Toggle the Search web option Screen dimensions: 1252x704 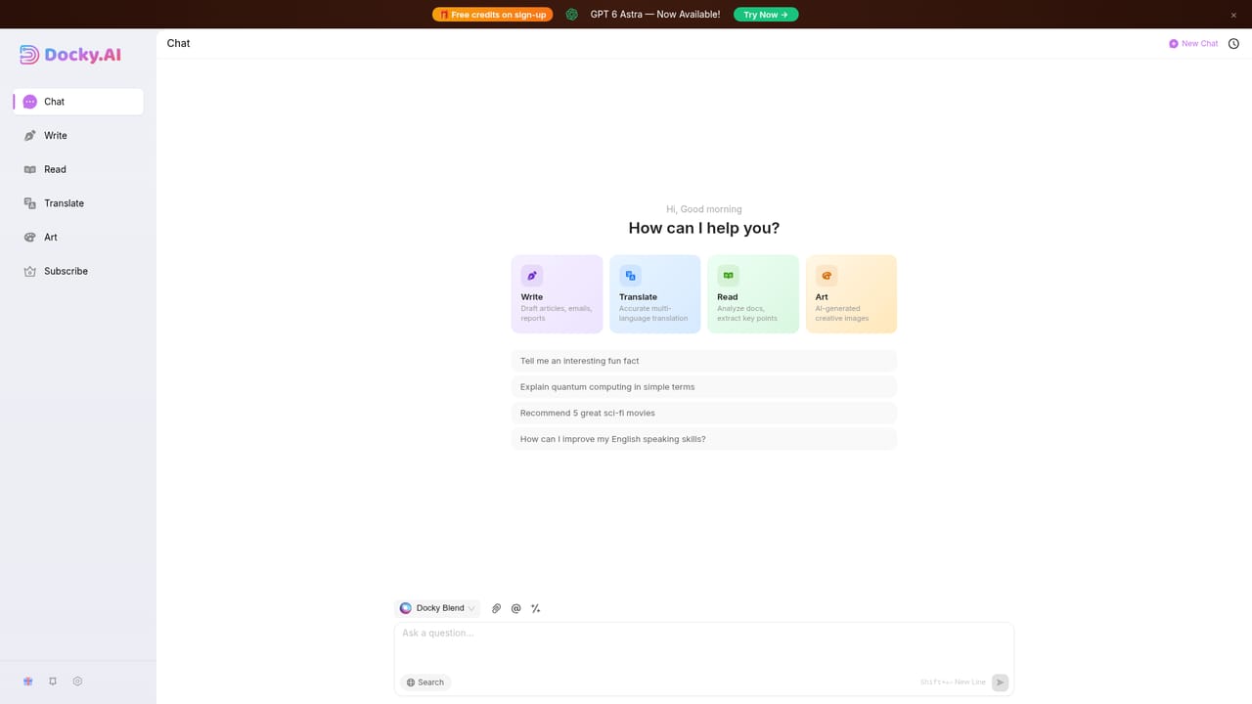click(425, 682)
